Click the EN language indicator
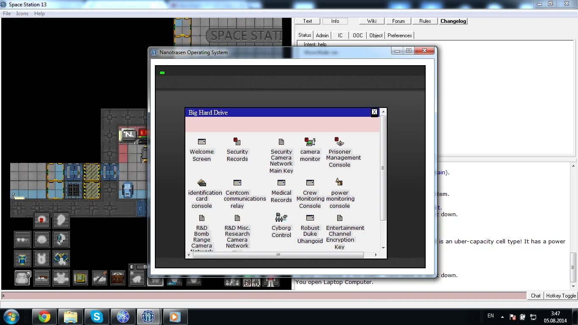This screenshot has height=325, width=578. [x=490, y=316]
